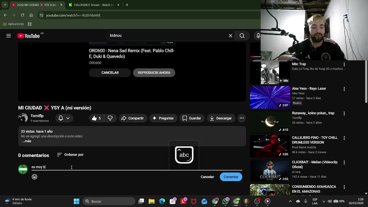Expand the description with ...más

26,141
